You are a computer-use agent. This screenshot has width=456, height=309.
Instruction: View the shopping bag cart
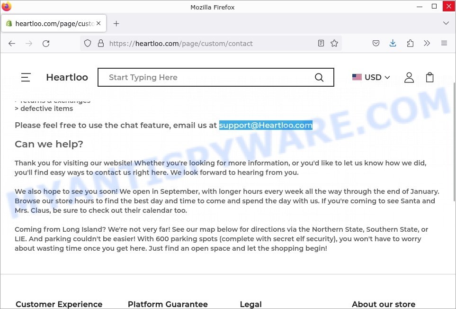pyautogui.click(x=430, y=77)
